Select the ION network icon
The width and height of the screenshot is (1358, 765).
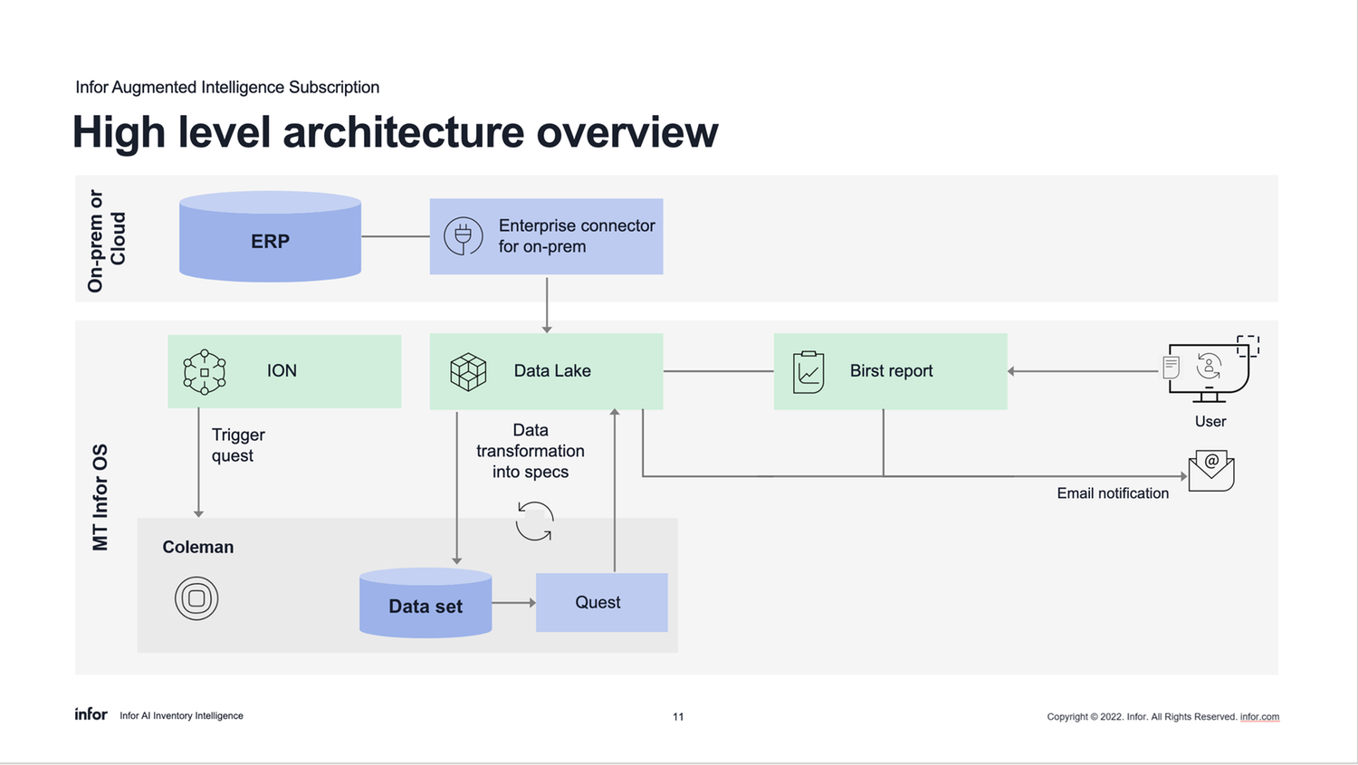(x=204, y=371)
